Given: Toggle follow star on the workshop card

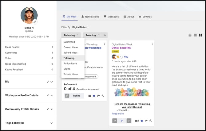Looking at the screenshot, I should pyautogui.click(x=94, y=96).
